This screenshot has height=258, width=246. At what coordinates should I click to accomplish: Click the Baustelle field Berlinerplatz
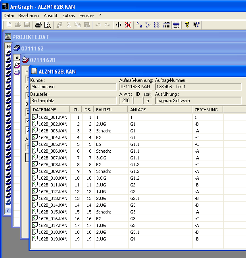pyautogui.click(x=73, y=101)
